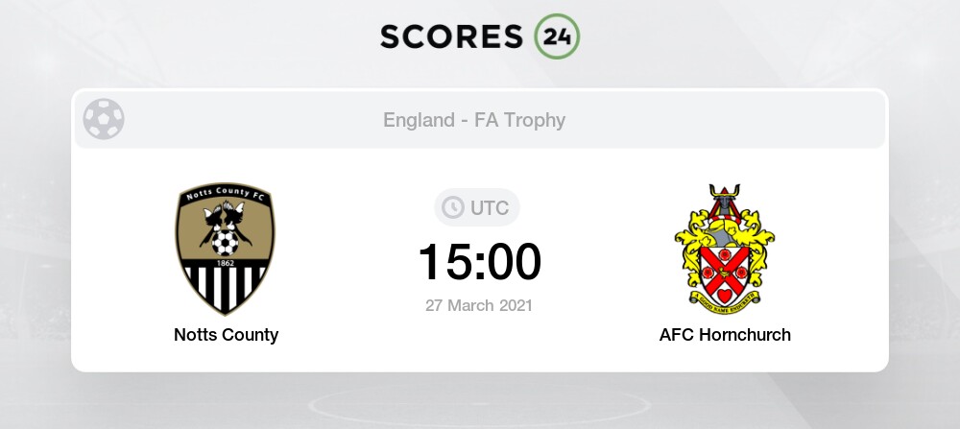Click the green circled 24 logo

pyautogui.click(x=557, y=36)
